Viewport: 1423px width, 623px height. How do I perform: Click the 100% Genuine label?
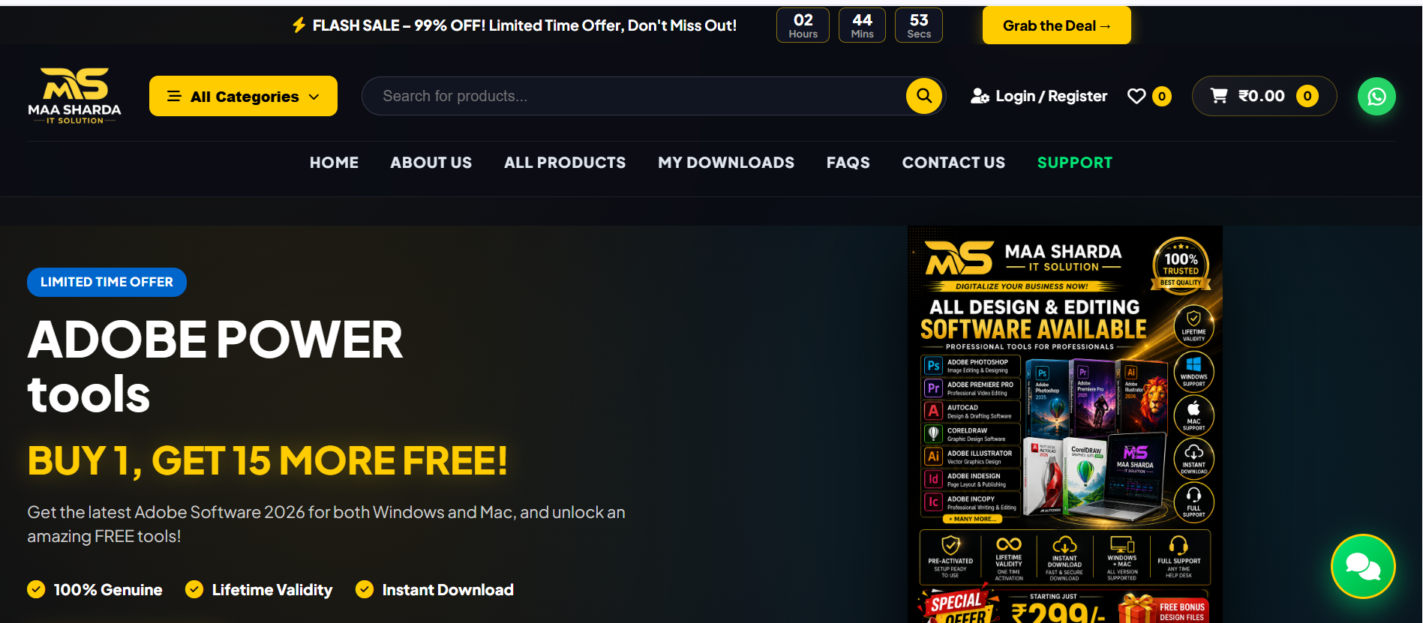point(108,590)
